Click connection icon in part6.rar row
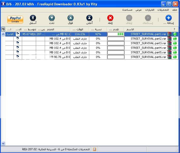This screenshot has width=180, height=153. (x=18, y=57)
